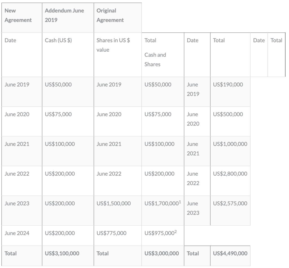
Task: Select the Addendum June 2019 header
Action: pyautogui.click(x=64, y=15)
